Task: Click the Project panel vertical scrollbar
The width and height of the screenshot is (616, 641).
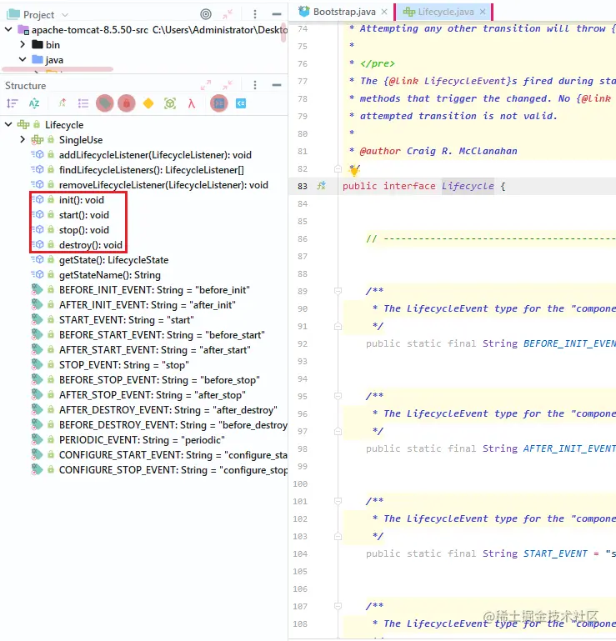Action: [x=283, y=33]
